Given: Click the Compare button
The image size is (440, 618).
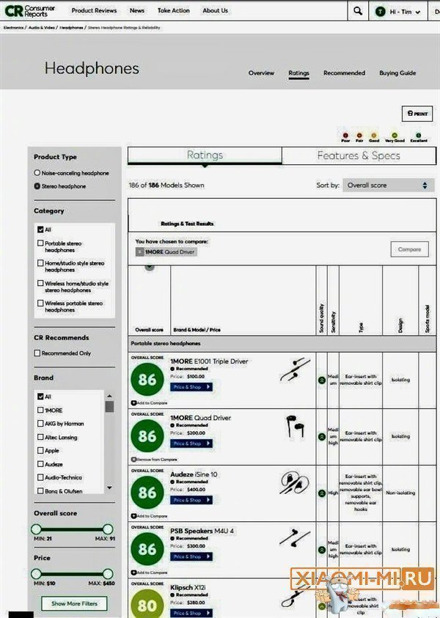Looking at the screenshot, I should [x=410, y=249].
